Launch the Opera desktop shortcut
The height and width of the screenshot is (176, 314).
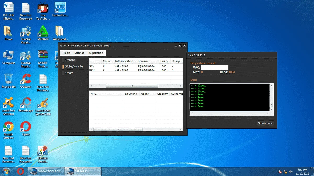tap(26, 129)
